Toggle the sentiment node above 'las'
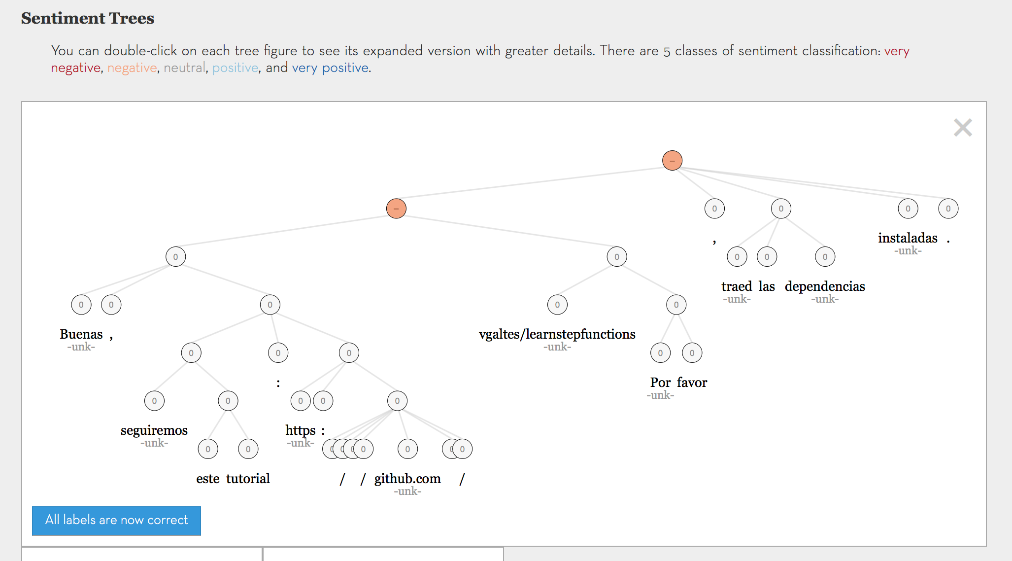 pos(767,256)
